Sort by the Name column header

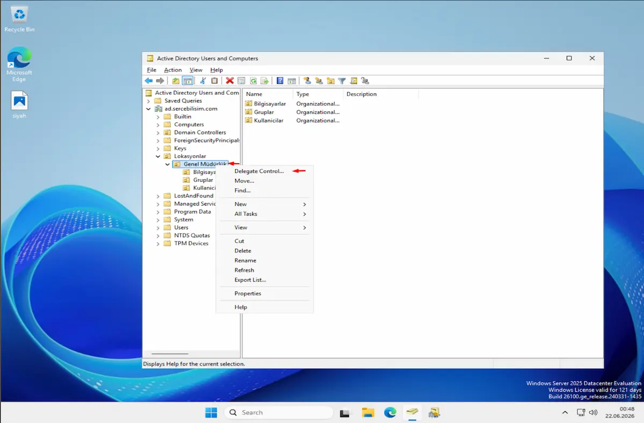268,94
